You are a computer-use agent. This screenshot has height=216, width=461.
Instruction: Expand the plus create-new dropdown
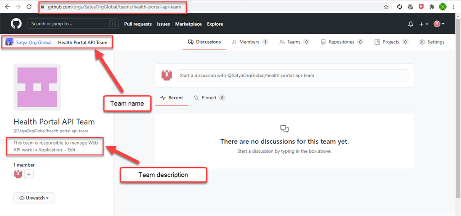point(423,24)
